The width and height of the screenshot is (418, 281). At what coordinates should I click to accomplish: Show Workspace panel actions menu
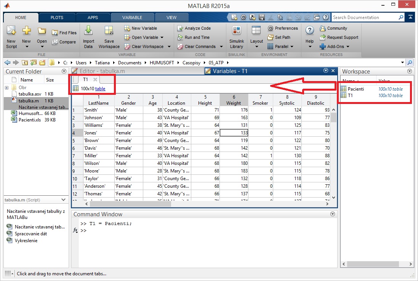point(410,71)
